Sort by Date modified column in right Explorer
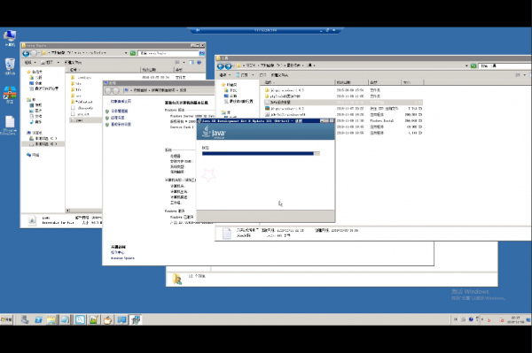 tap(352, 82)
